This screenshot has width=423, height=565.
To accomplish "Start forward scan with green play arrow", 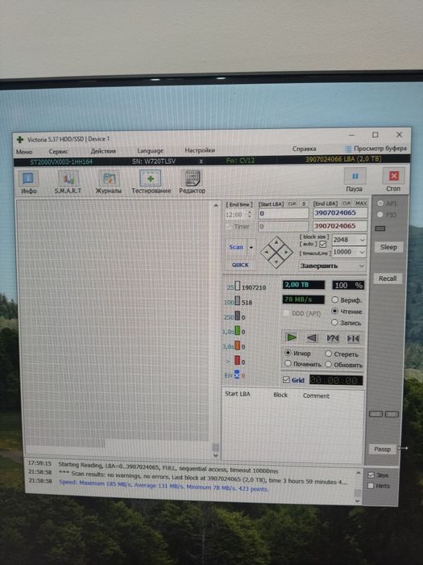I will [291, 337].
